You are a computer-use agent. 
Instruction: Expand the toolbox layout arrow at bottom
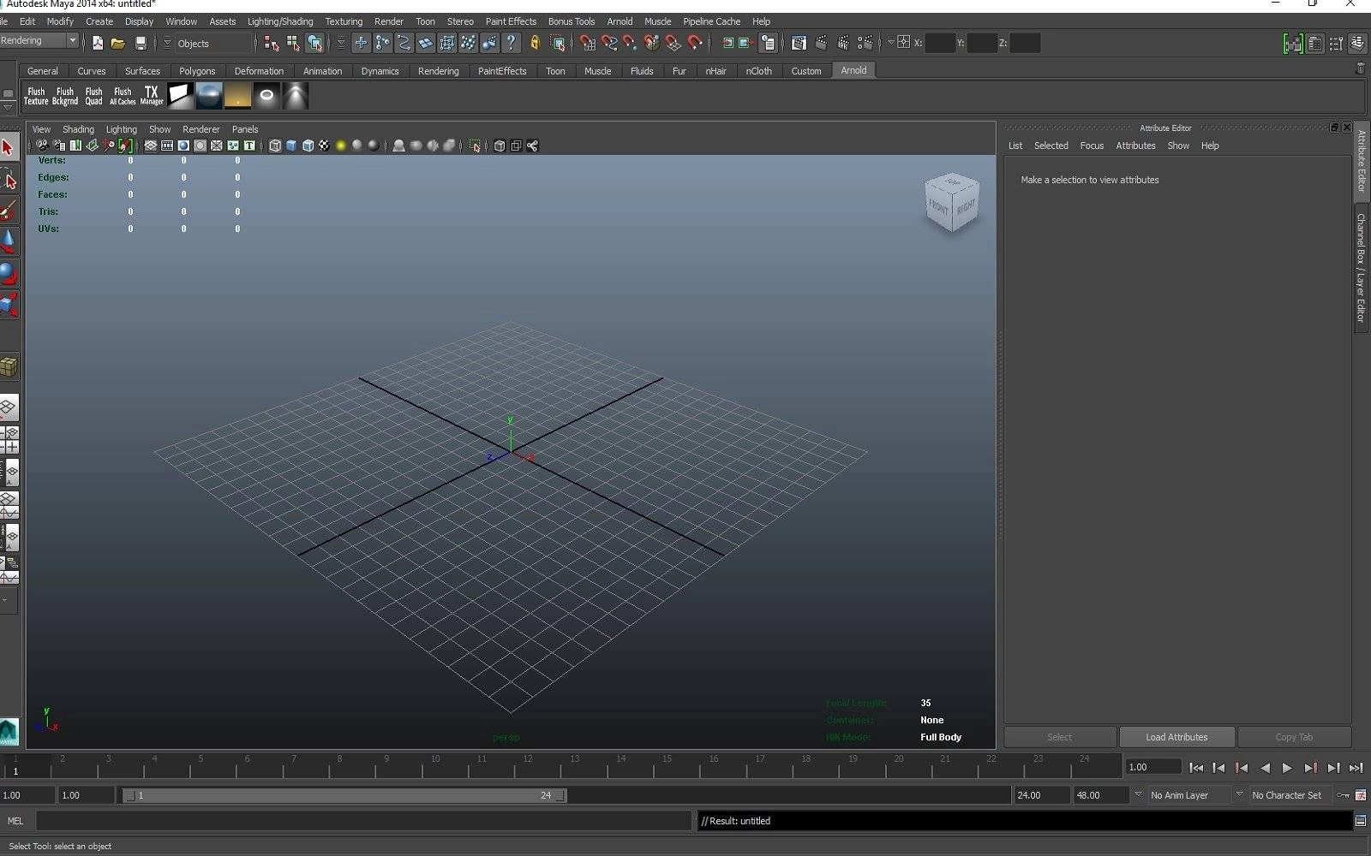pos(6,601)
